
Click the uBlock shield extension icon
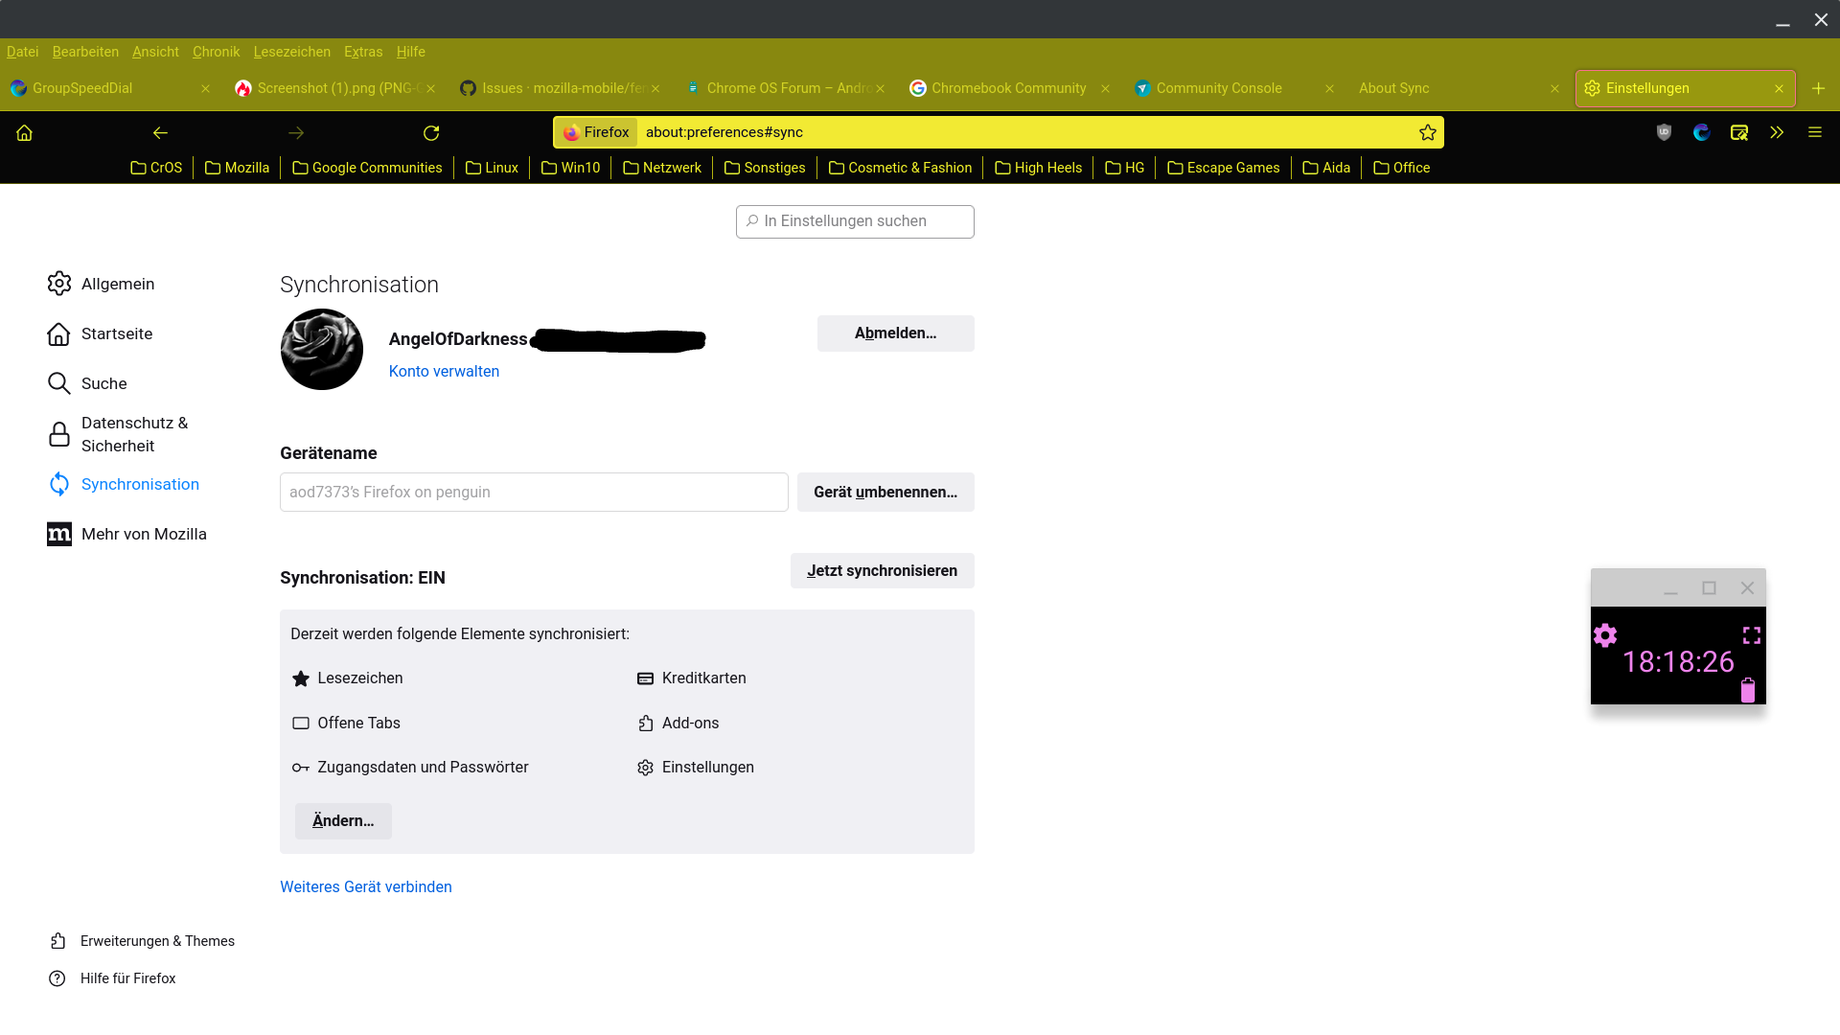click(1664, 132)
